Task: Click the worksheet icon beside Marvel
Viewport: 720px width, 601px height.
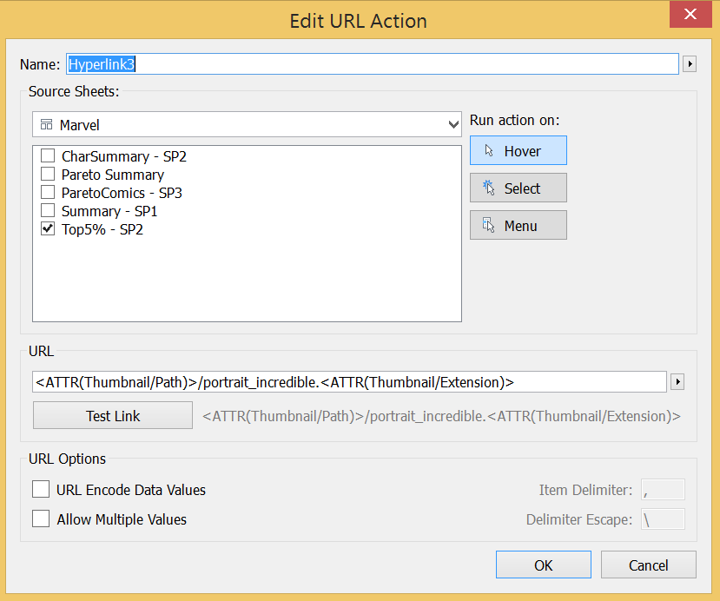Action: click(46, 123)
